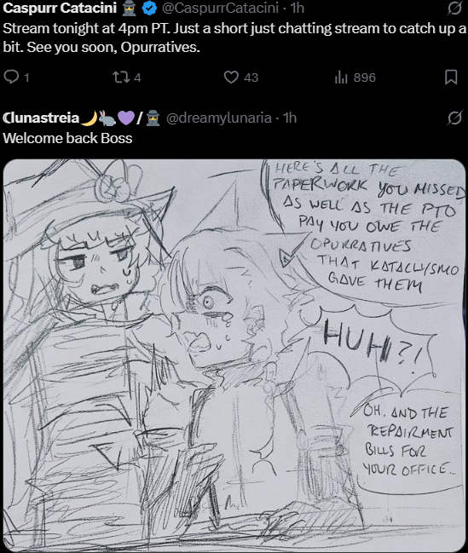Open 1h timestamp of Caspurr's tweet
The image size is (468, 553).
[298, 8]
